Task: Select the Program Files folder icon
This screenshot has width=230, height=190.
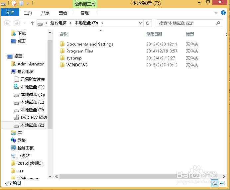Action: (x=62, y=51)
